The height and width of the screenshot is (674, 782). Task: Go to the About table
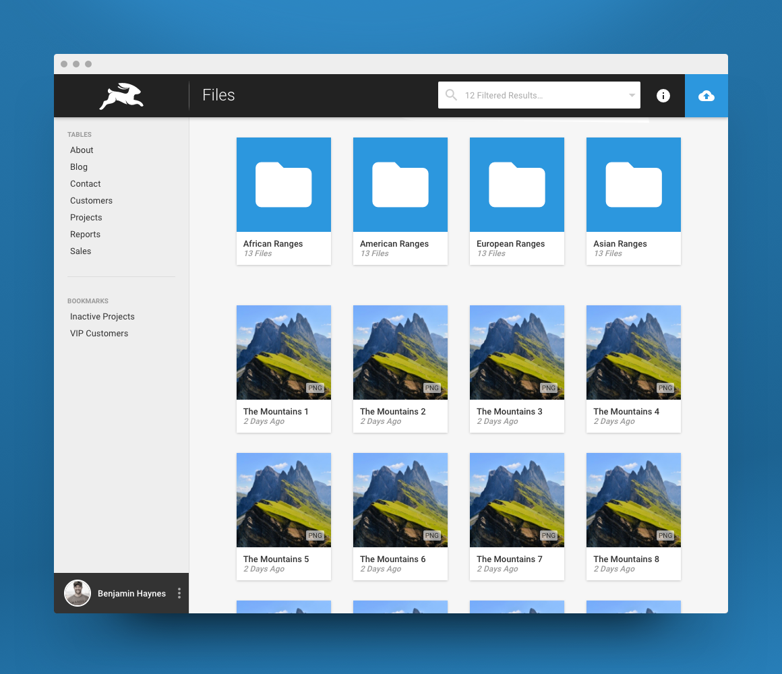82,150
